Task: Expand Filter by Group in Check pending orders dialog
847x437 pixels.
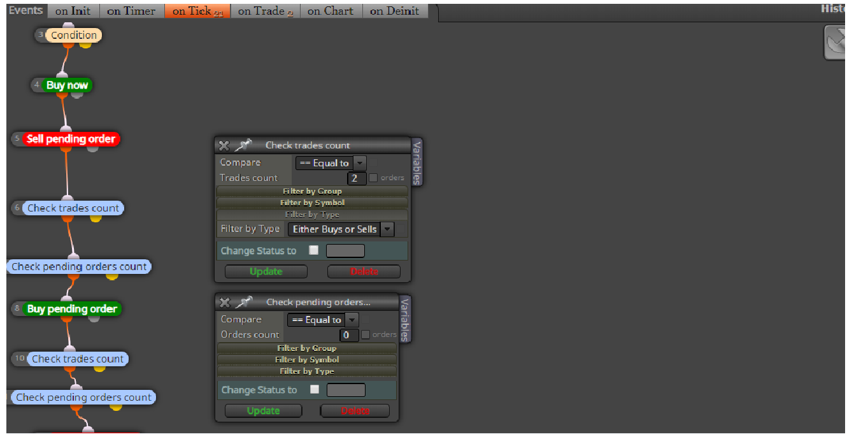Action: (307, 348)
